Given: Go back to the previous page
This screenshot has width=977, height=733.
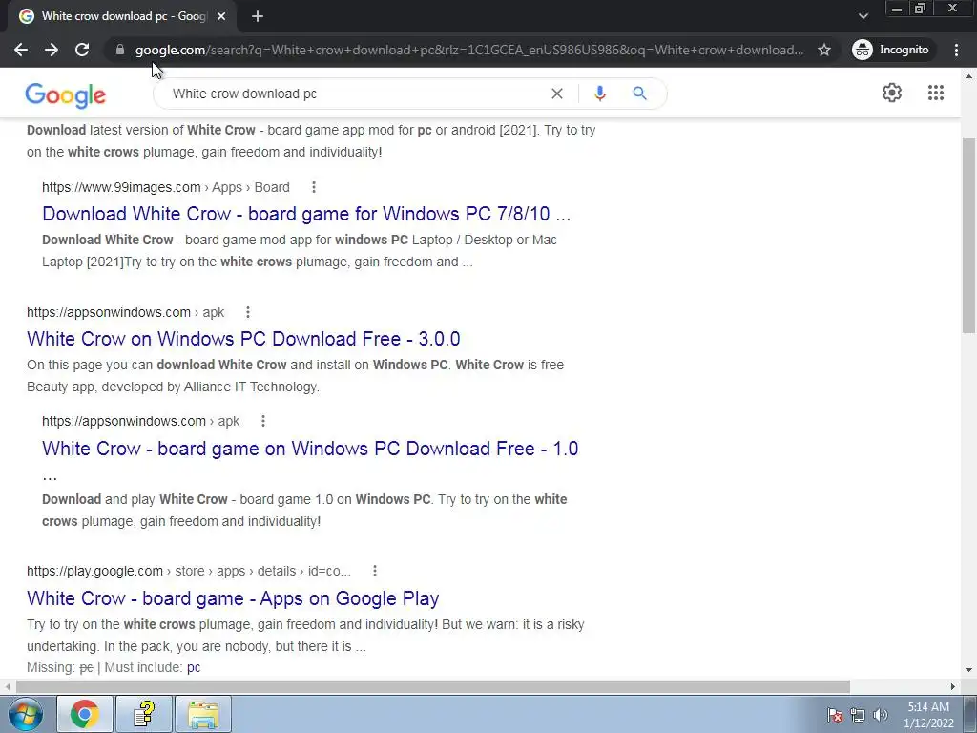Looking at the screenshot, I should click(21, 50).
